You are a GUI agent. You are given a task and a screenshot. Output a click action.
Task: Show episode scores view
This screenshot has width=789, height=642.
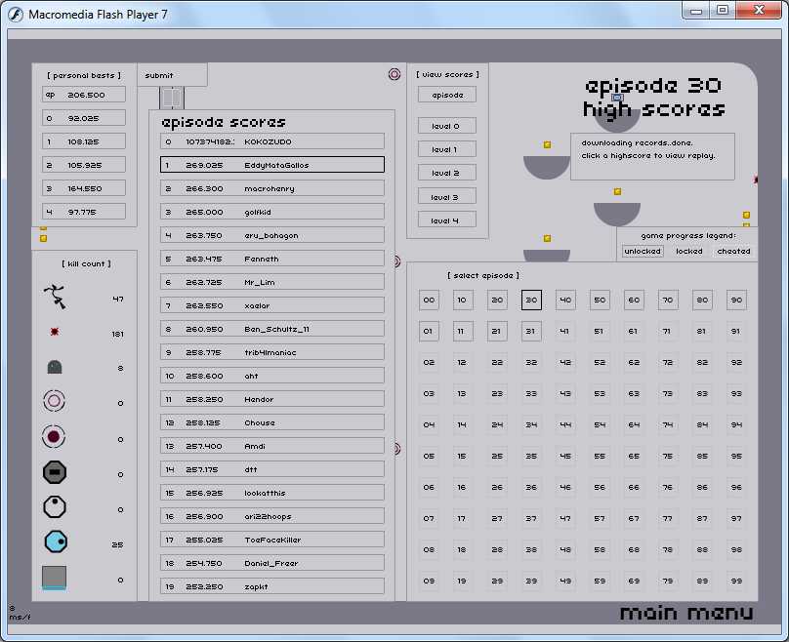click(x=446, y=95)
